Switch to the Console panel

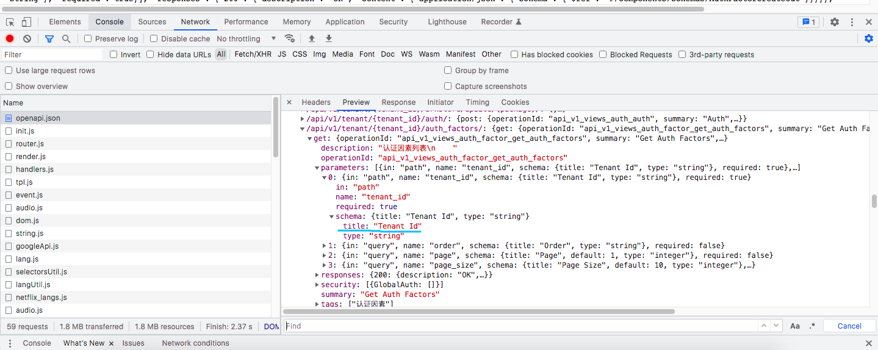coord(110,22)
